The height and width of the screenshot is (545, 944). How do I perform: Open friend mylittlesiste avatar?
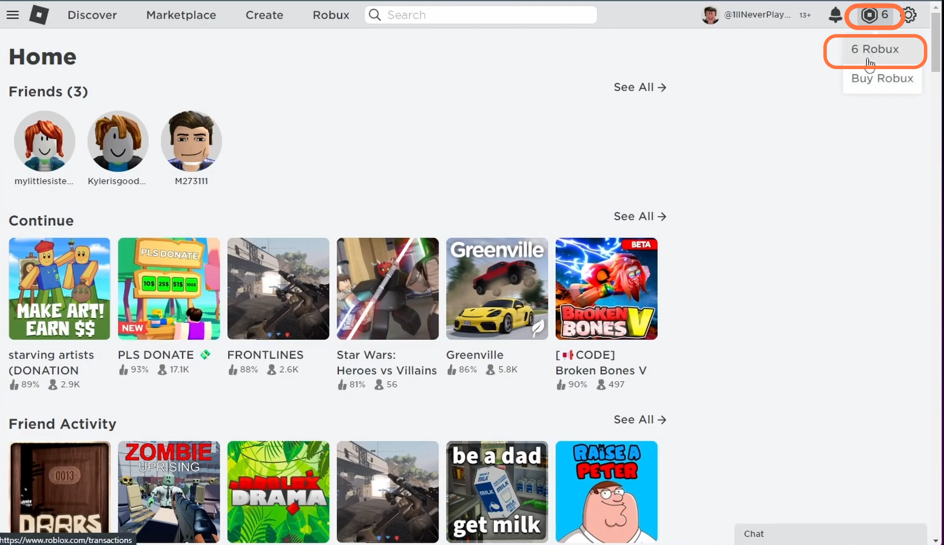pyautogui.click(x=44, y=141)
